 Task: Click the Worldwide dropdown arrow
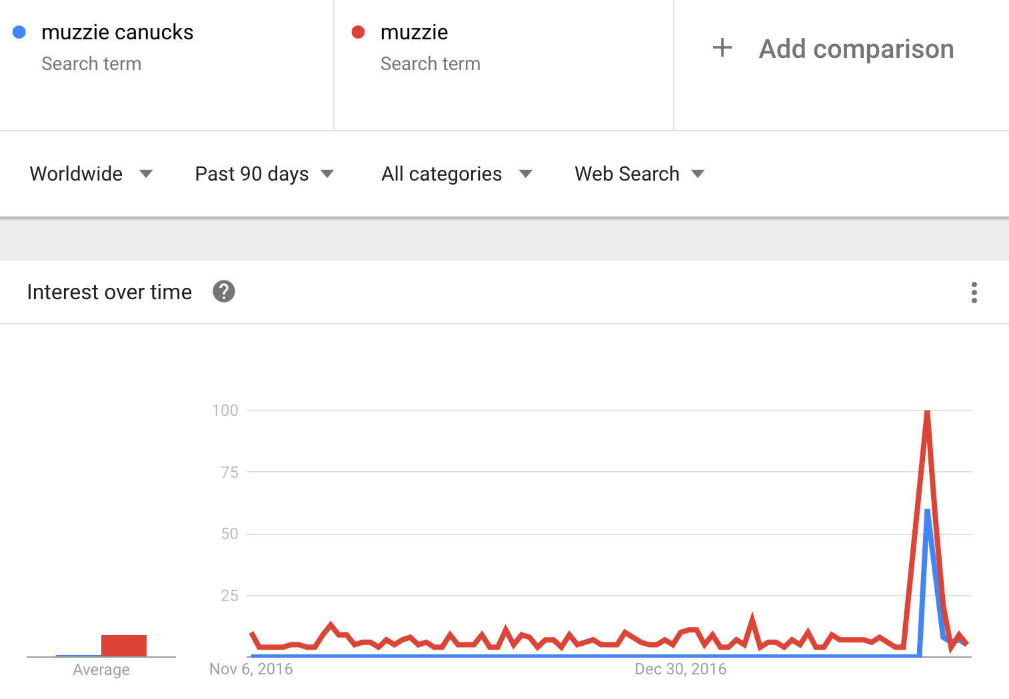point(146,174)
